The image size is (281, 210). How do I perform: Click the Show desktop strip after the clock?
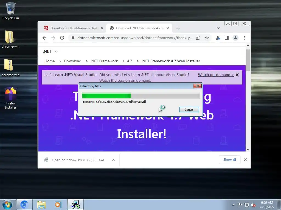click(279, 205)
